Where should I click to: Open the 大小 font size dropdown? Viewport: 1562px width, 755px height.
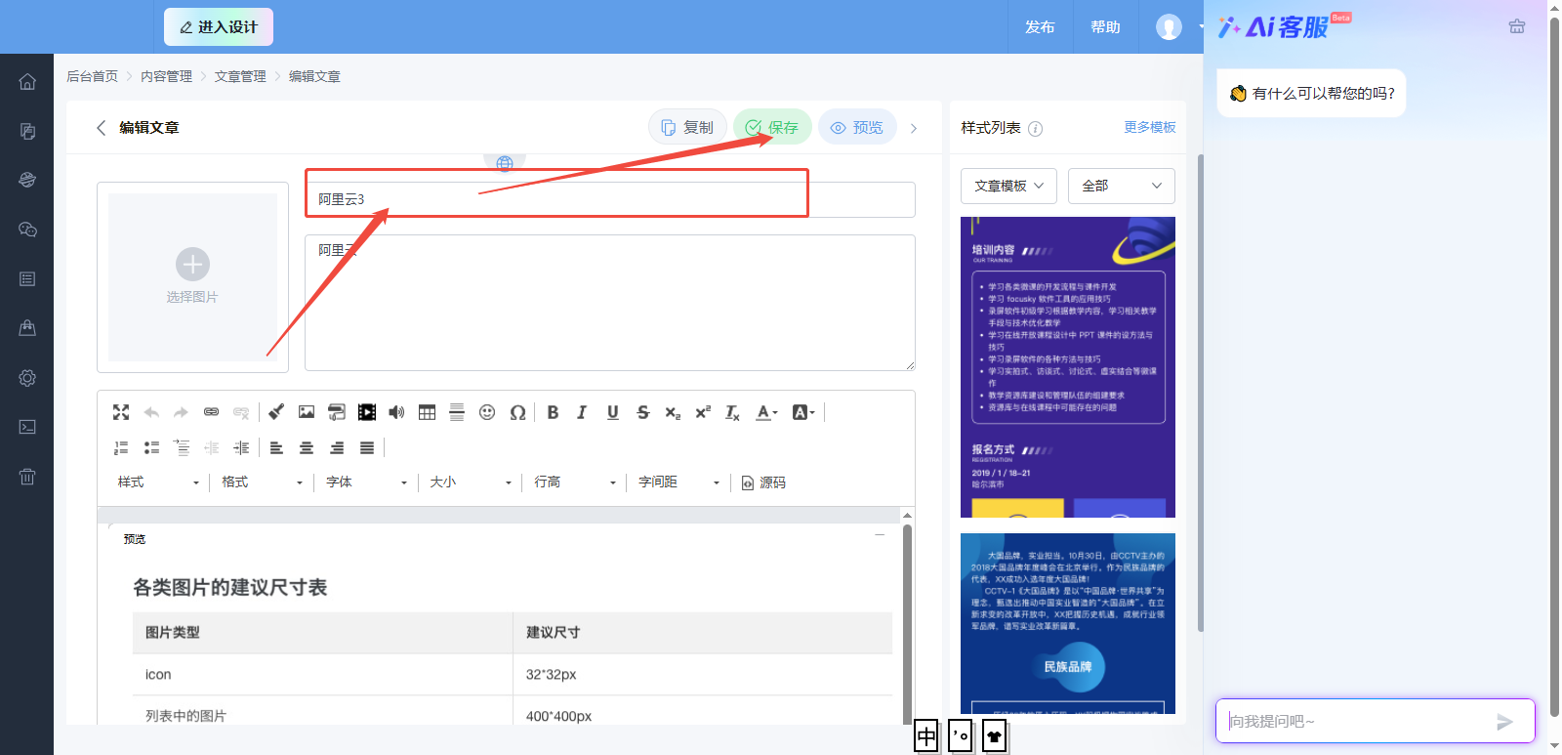click(x=471, y=482)
